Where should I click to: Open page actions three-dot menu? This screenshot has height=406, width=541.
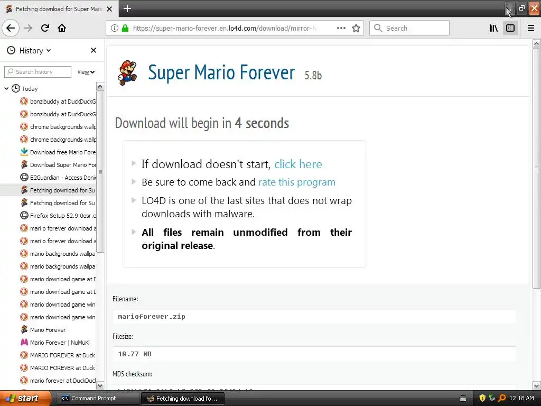[x=341, y=28]
